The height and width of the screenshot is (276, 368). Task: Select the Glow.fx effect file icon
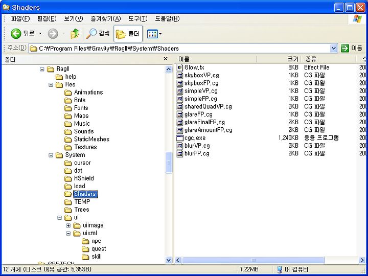click(180, 67)
